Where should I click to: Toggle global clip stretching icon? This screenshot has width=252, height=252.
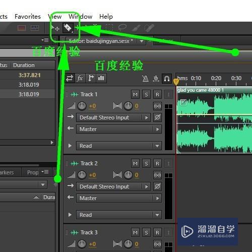point(156,79)
